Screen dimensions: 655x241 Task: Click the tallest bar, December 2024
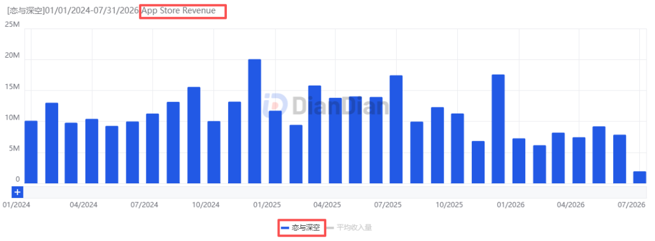[254, 121]
